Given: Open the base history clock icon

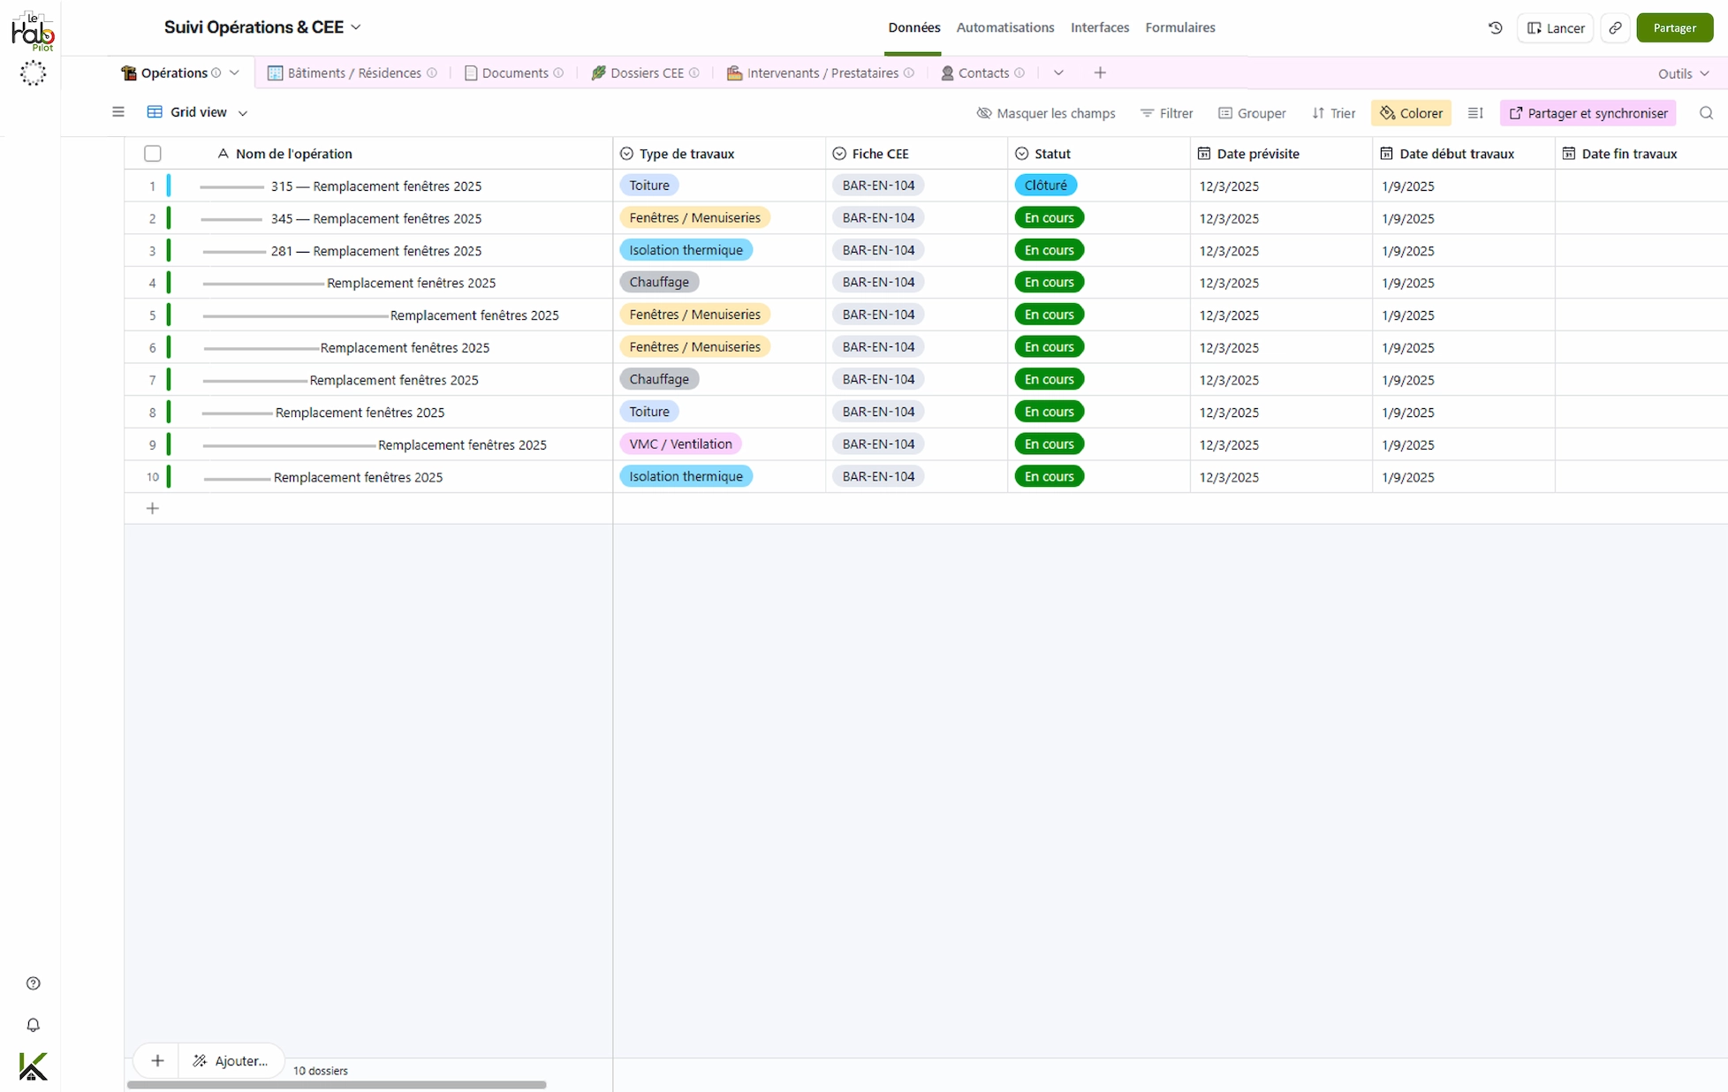Looking at the screenshot, I should point(1495,28).
